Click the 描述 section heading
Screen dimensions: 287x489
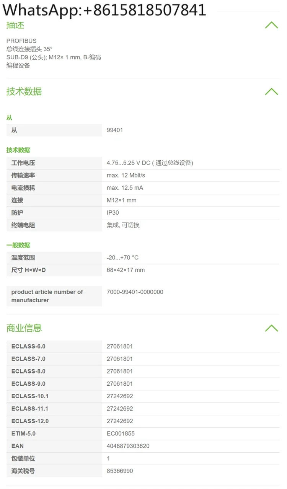coord(15,25)
